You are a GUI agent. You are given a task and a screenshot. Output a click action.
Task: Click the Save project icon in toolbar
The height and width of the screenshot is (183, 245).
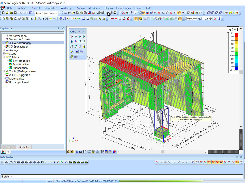(15, 13)
